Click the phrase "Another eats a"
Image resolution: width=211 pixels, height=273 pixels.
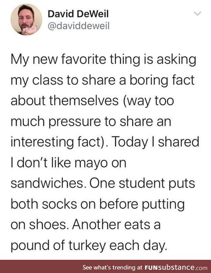click(x=116, y=225)
